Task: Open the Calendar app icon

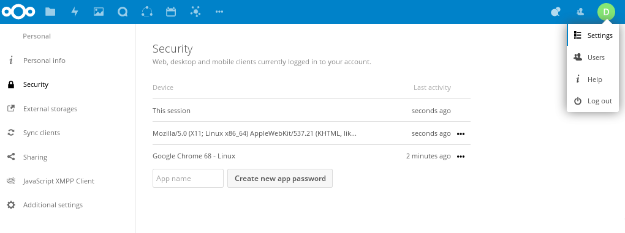Action: point(171,12)
